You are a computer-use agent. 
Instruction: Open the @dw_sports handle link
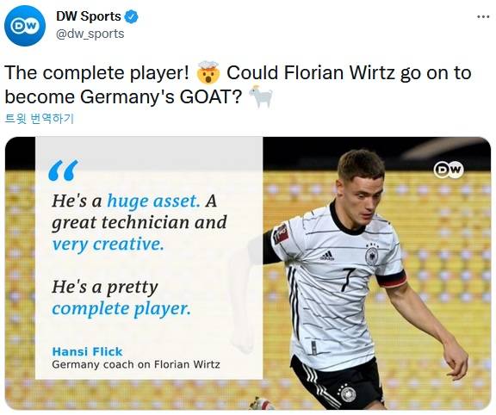(x=90, y=34)
